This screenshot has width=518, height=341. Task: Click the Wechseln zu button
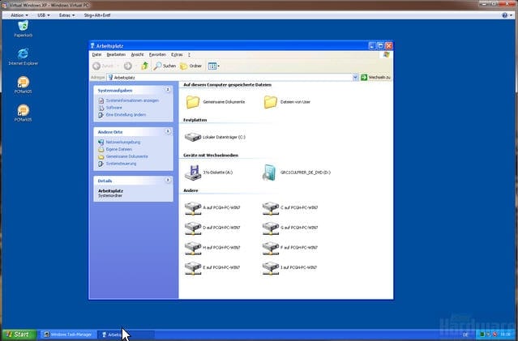[375, 77]
